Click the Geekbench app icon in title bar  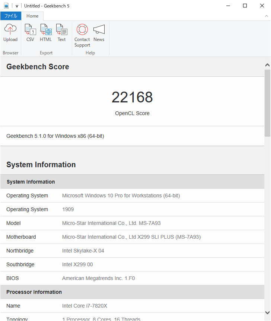pos(6,6)
